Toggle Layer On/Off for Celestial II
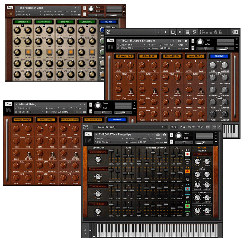Image resolution: width=244 pixels, height=244 pixels. click(x=28, y=52)
